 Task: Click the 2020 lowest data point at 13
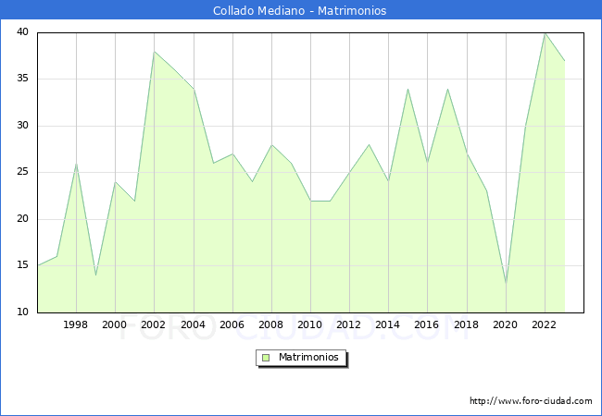506,284
